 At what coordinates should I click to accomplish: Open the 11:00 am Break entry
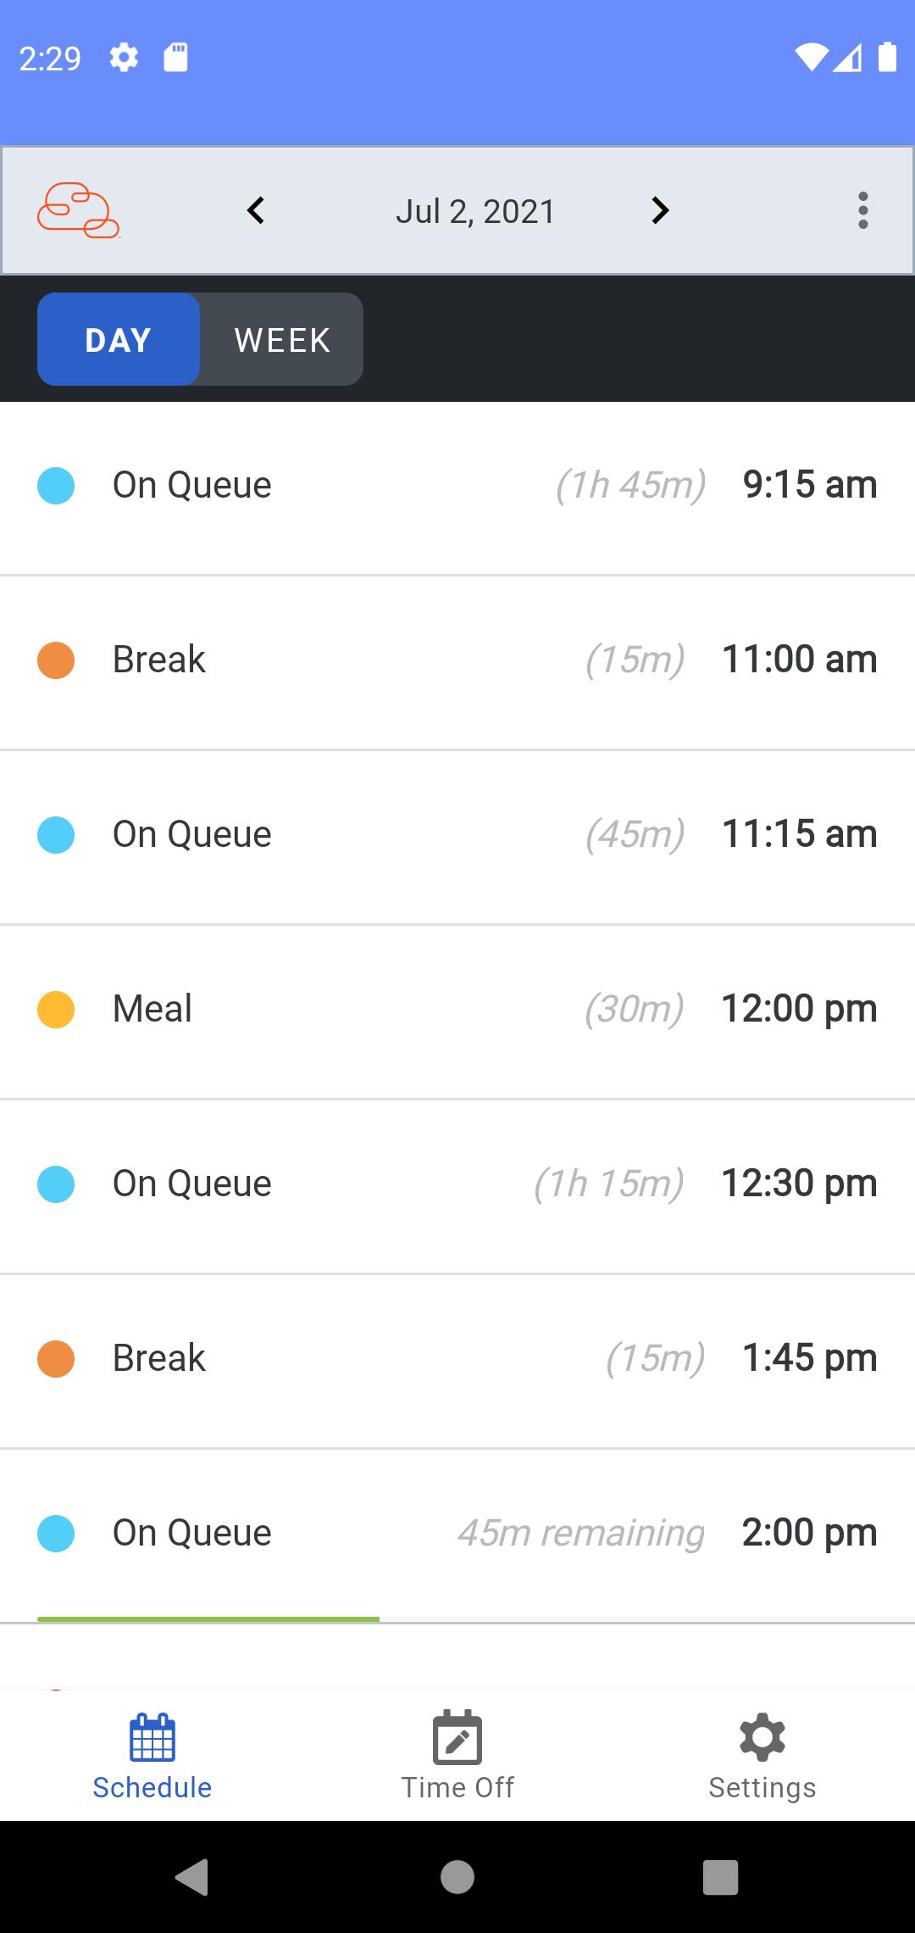point(457,660)
